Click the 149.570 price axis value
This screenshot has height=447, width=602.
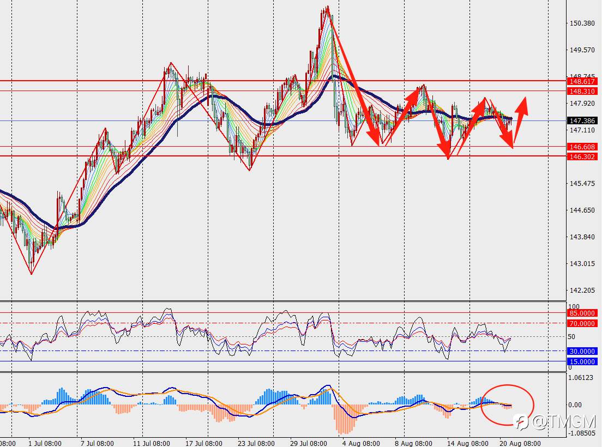tap(582, 50)
